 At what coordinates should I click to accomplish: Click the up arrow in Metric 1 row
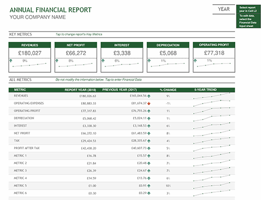[149, 156]
